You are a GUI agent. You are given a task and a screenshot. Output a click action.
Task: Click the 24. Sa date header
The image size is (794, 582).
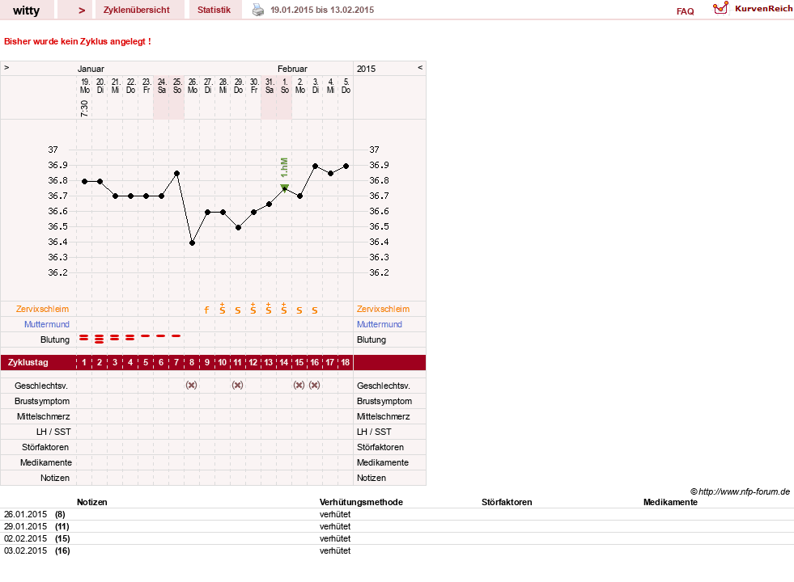pos(162,86)
